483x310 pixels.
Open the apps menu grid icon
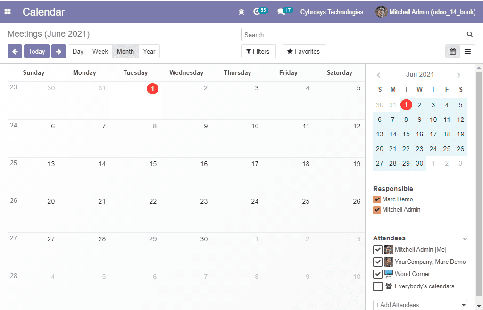(7, 11)
